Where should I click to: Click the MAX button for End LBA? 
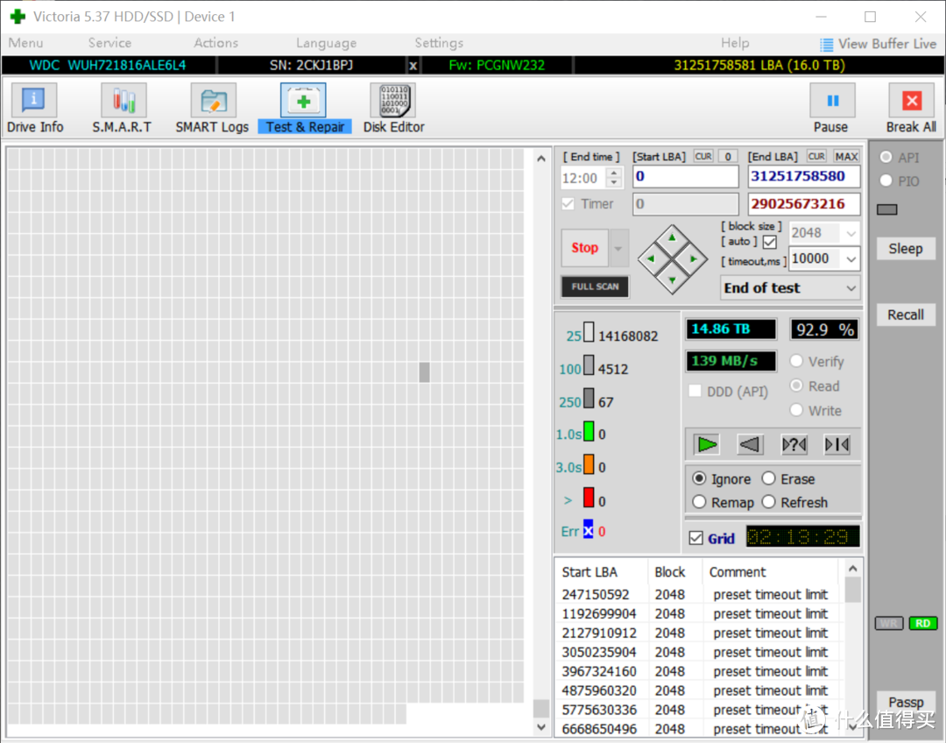coord(846,156)
